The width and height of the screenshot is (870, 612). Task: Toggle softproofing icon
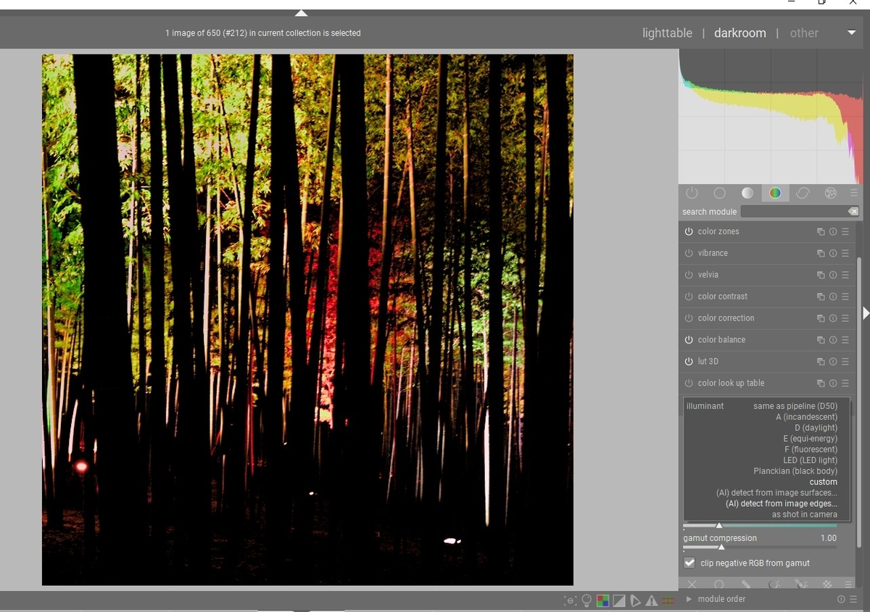coord(635,600)
